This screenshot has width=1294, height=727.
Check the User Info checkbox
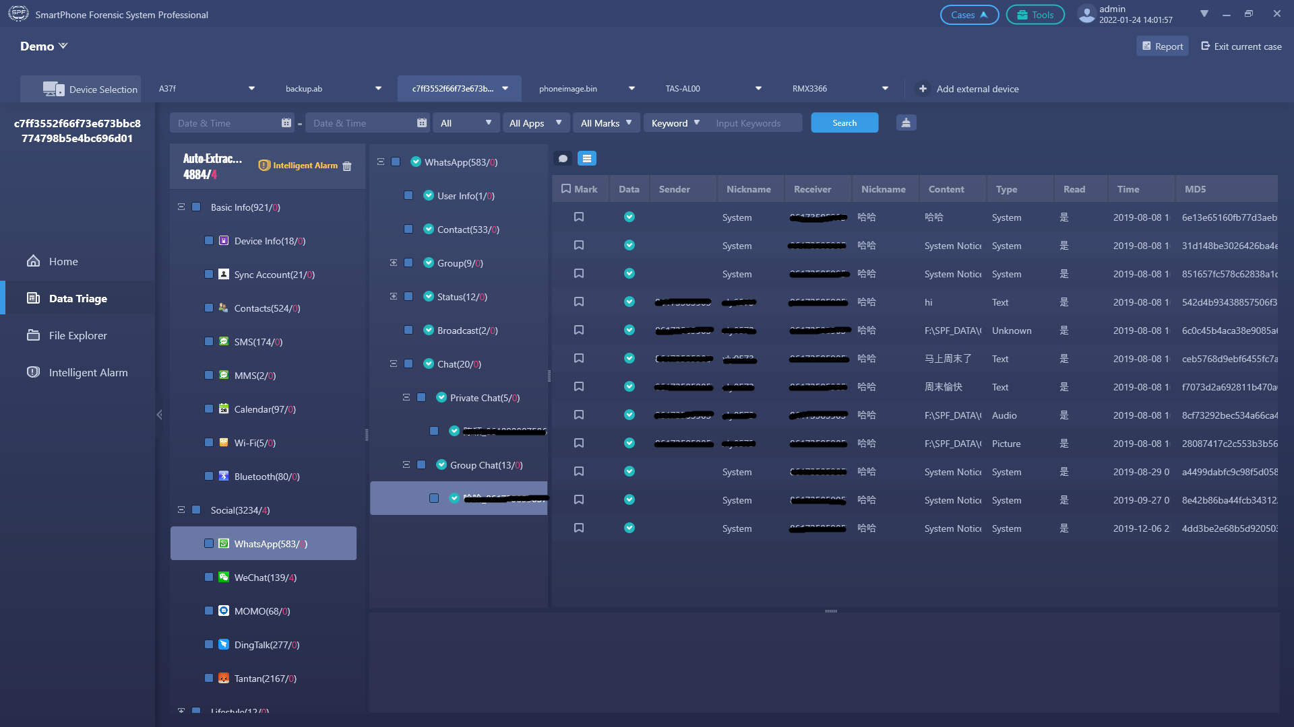(x=408, y=195)
